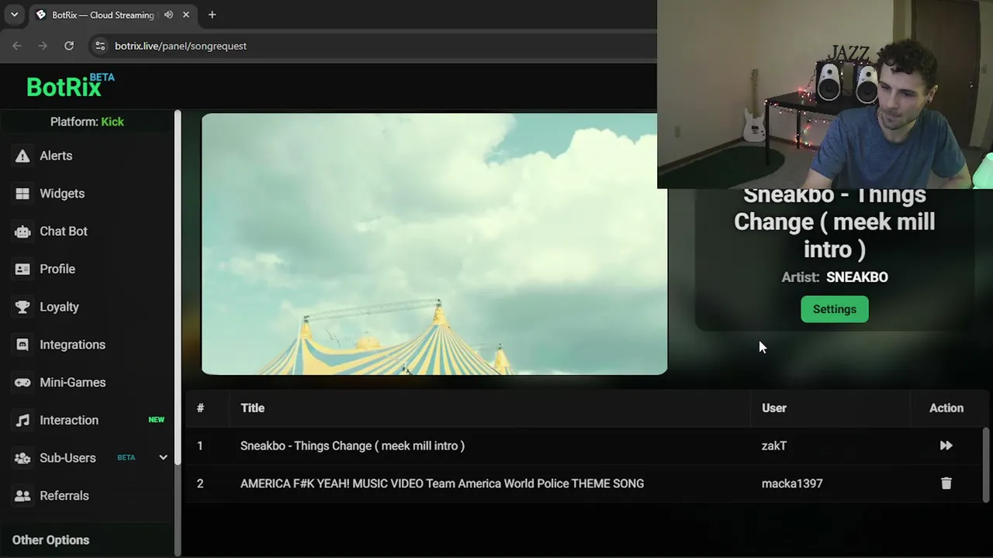Go to Widgets section

point(62,194)
